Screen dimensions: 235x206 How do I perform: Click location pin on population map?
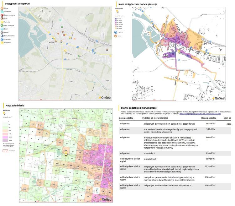66,153
